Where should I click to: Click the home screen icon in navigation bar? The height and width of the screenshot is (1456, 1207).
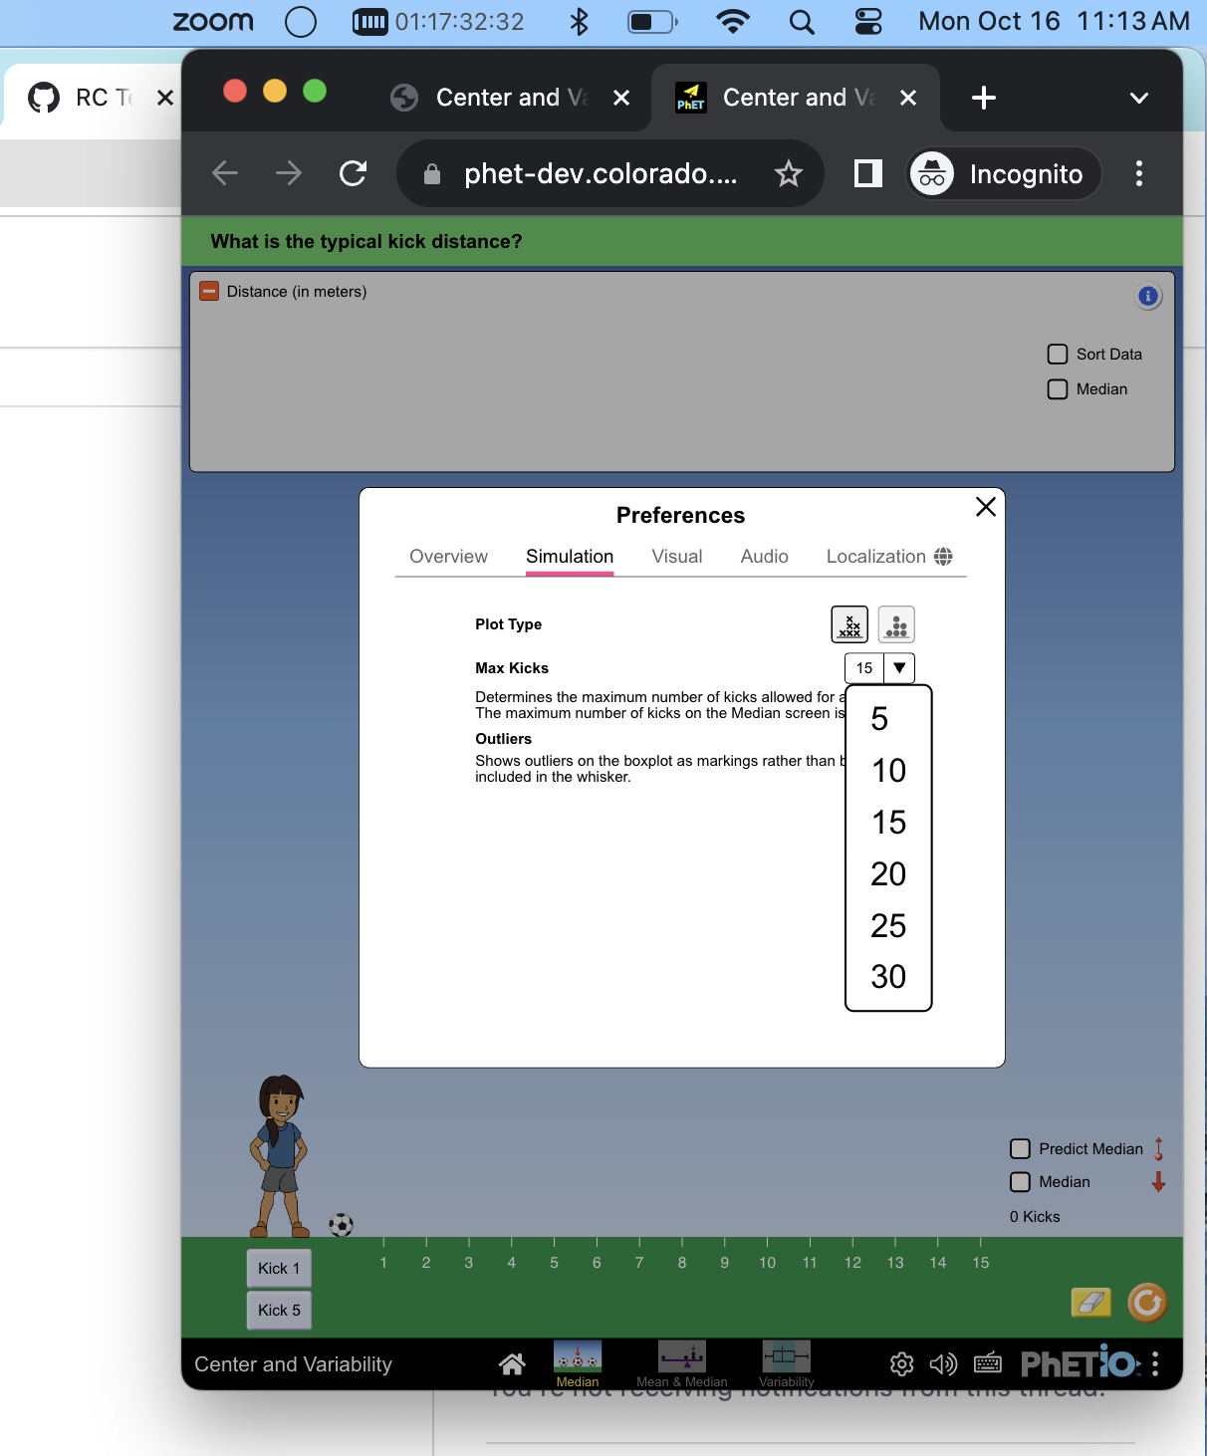(514, 1362)
